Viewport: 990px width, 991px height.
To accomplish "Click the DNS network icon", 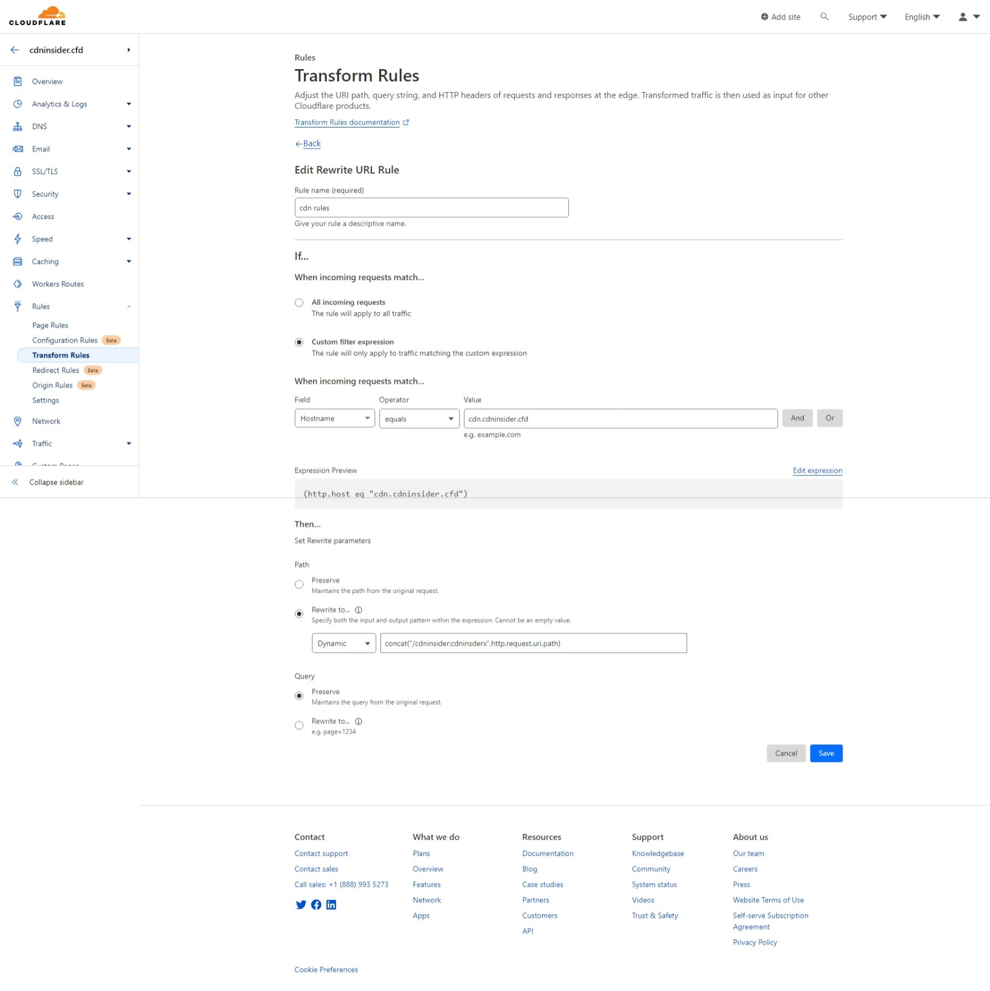I will click(x=18, y=126).
